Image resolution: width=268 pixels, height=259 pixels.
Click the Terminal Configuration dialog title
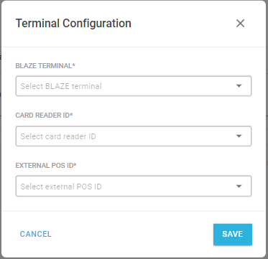pos(73,24)
